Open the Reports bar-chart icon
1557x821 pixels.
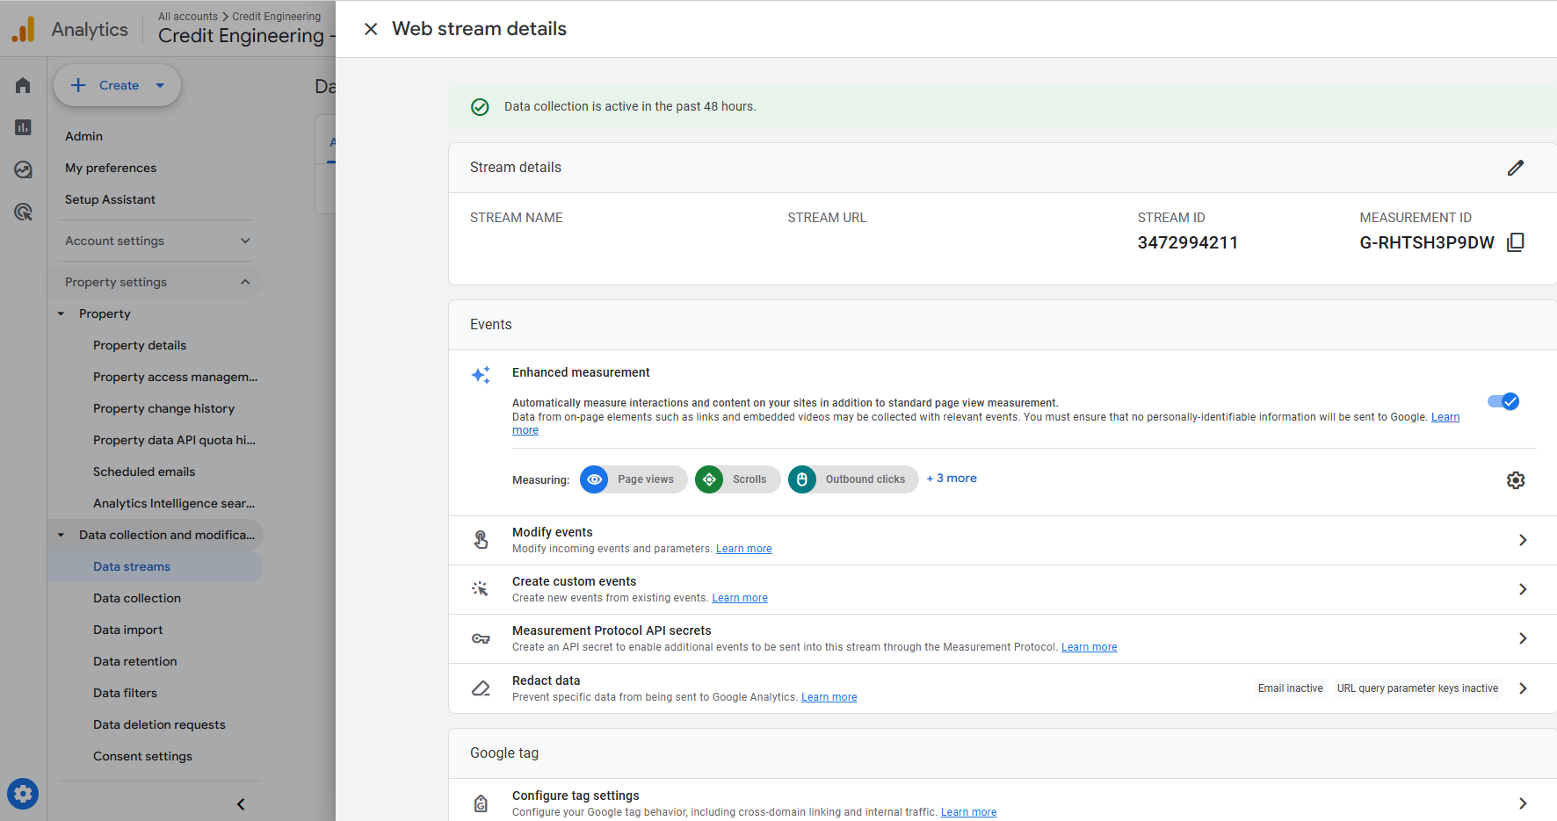pos(23,127)
